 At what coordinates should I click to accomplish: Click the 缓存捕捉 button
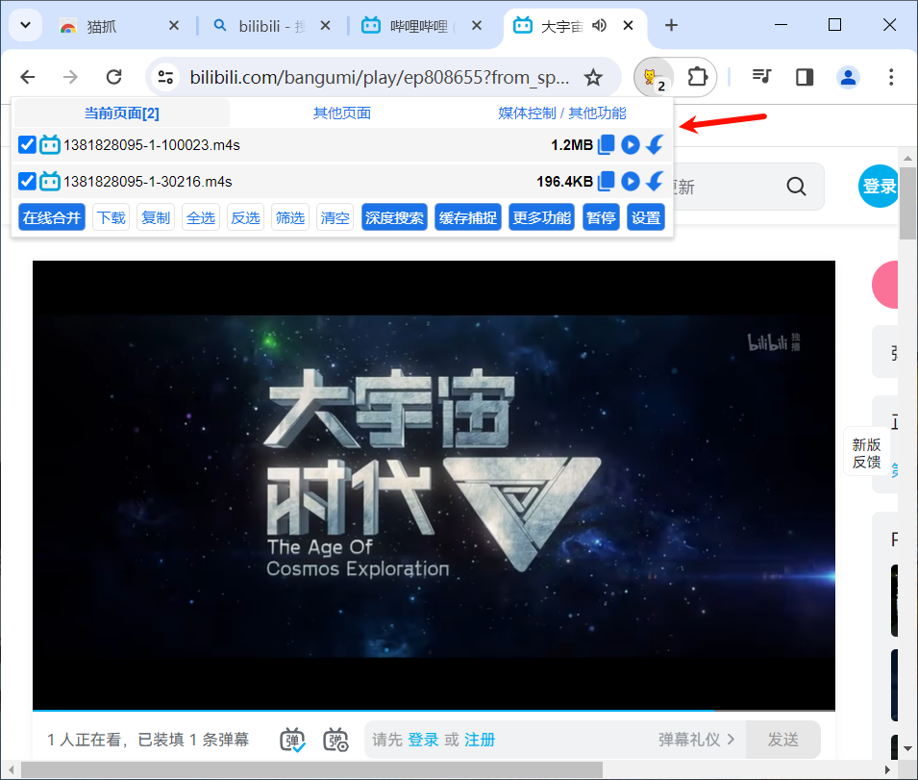click(x=468, y=217)
